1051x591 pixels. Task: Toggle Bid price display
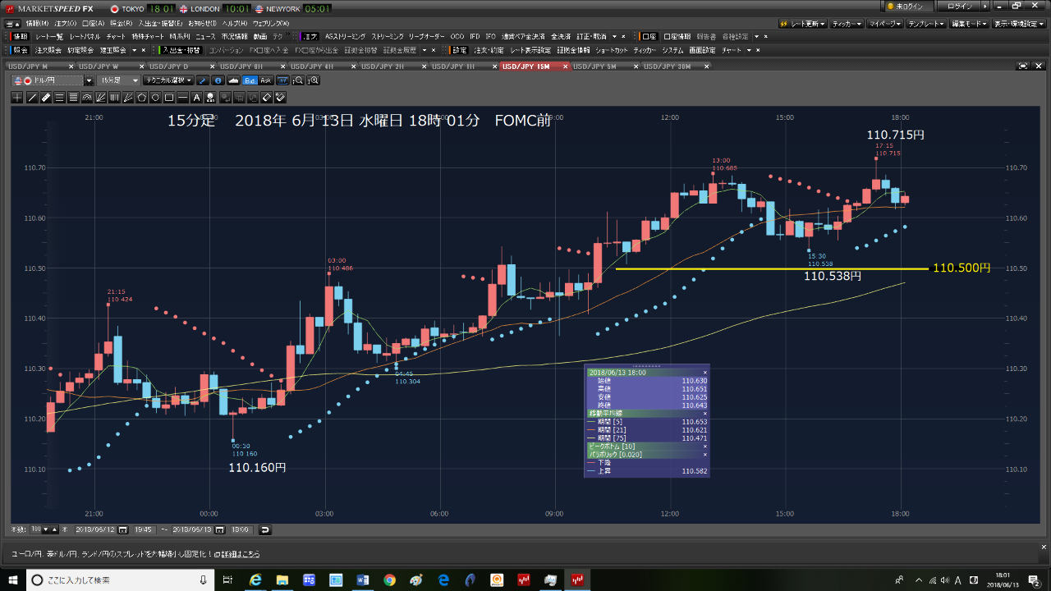tap(250, 80)
